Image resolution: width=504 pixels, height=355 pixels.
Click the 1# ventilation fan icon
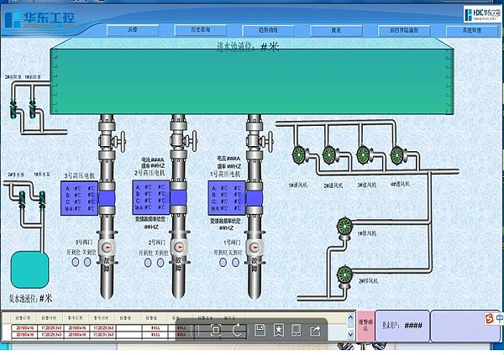[x=298, y=154]
